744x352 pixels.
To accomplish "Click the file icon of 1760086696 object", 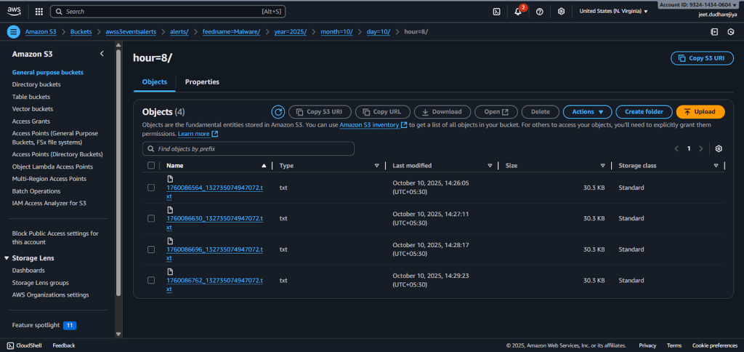I will click(170, 241).
